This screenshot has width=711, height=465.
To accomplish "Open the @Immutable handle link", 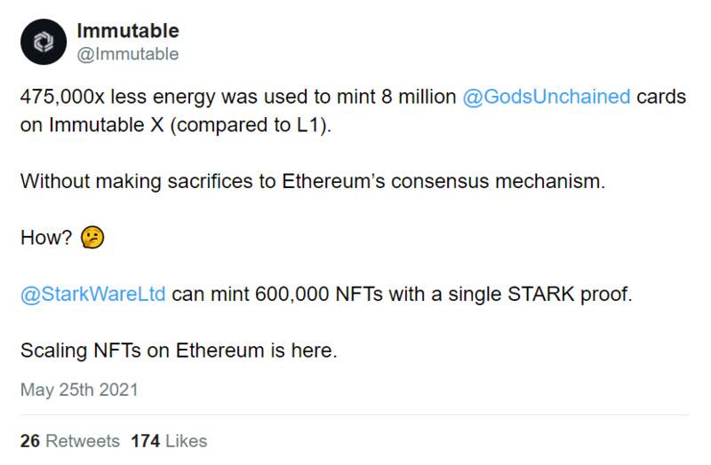I will coord(128,54).
